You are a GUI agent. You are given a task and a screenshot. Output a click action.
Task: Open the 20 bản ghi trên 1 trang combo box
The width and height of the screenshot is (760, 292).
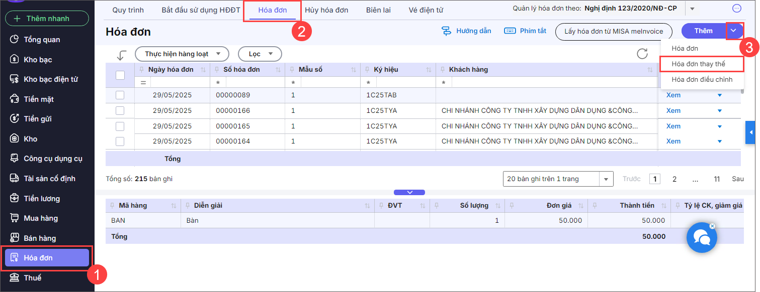click(x=558, y=179)
